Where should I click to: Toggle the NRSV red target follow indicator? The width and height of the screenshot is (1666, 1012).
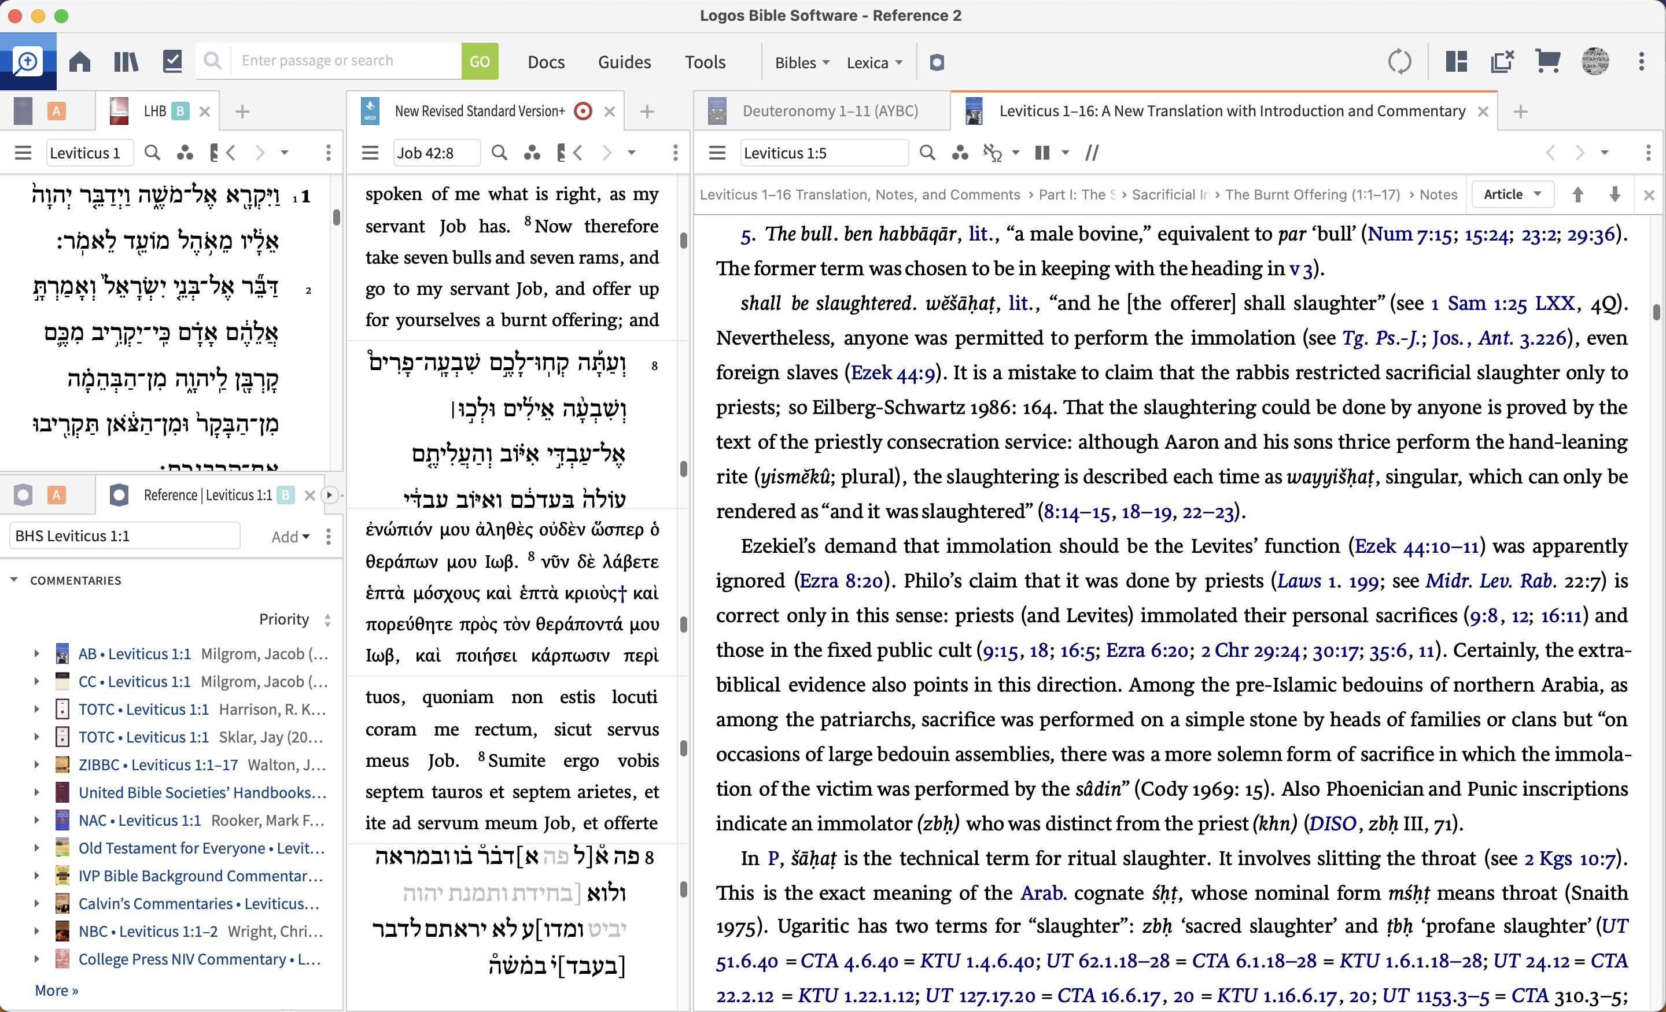tap(583, 111)
